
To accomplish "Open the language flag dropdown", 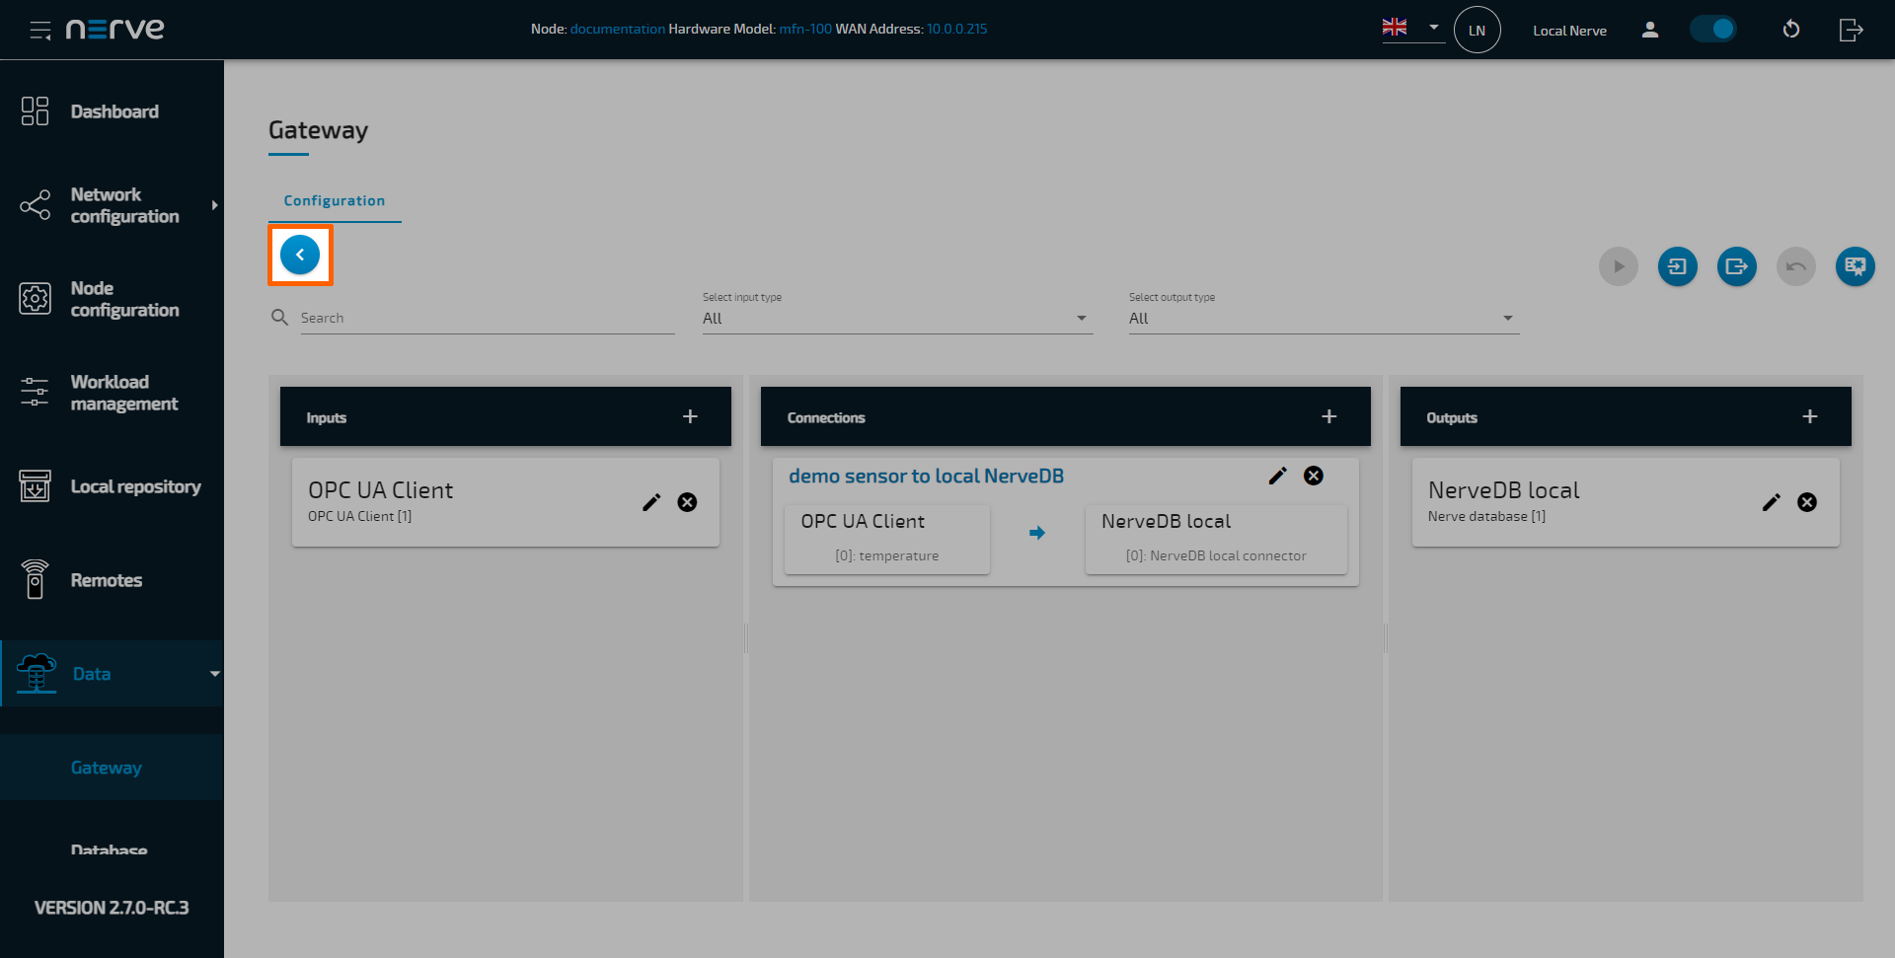I will (x=1412, y=28).
